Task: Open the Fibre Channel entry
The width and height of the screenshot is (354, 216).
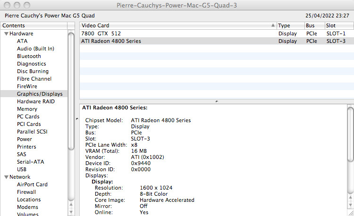Action: tap(34, 79)
